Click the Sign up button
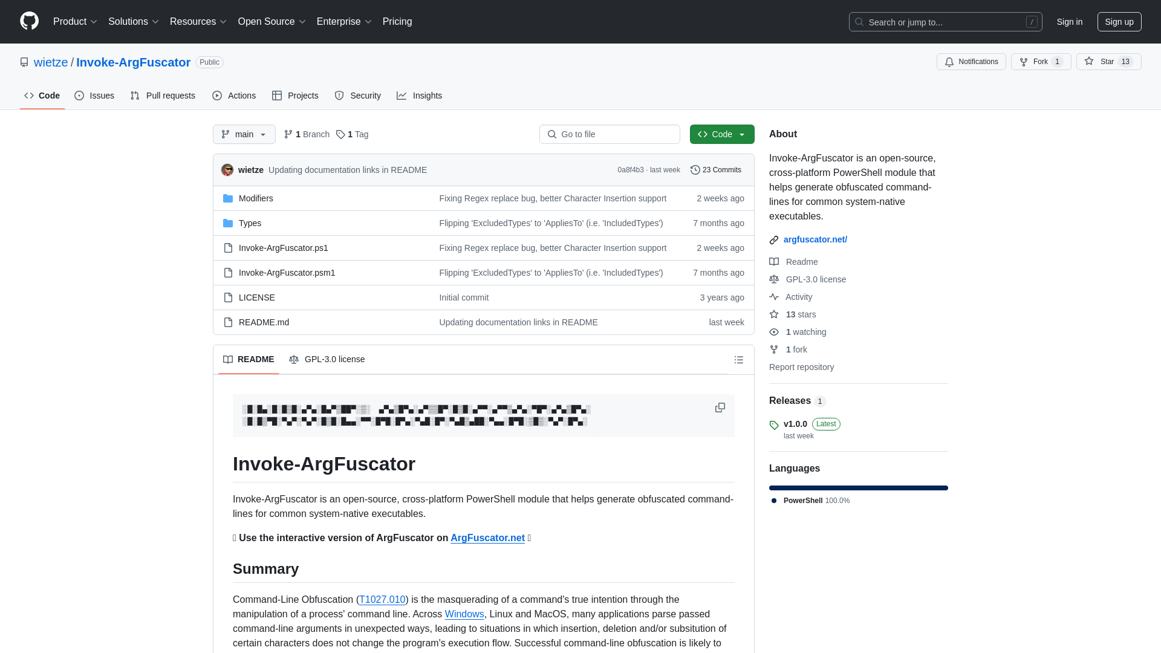The height and width of the screenshot is (653, 1161). coord(1119,22)
